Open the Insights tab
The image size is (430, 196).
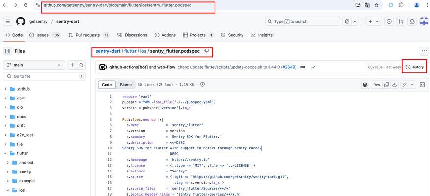[262, 35]
